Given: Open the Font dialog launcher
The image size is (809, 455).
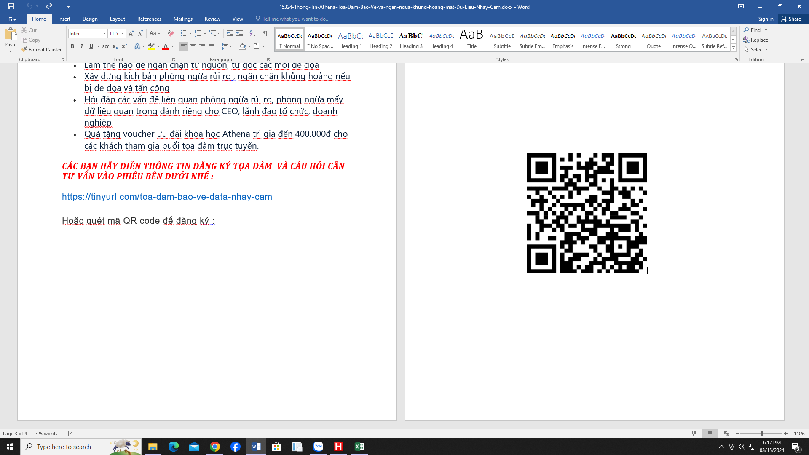Looking at the screenshot, I should (x=174, y=60).
